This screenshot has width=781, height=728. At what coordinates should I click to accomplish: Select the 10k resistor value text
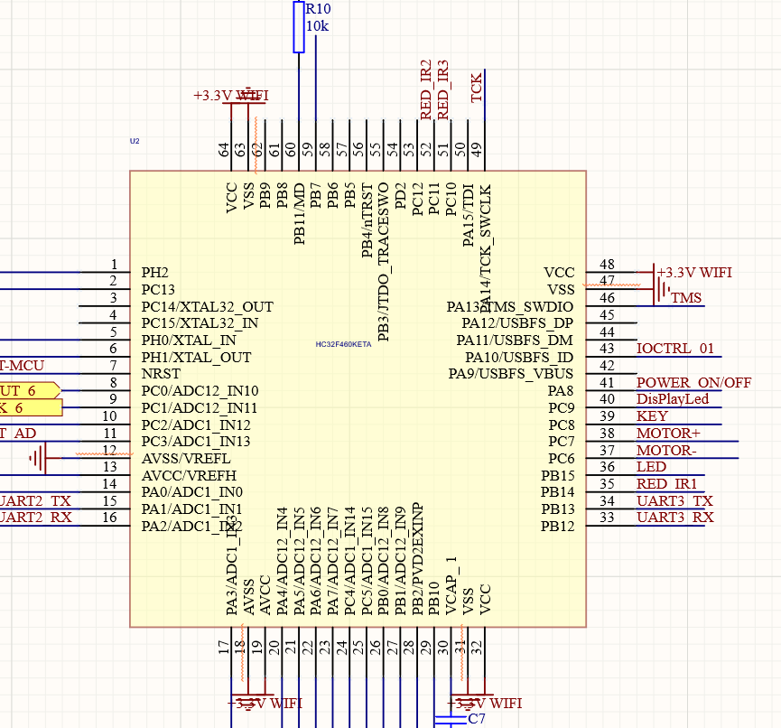(x=317, y=26)
